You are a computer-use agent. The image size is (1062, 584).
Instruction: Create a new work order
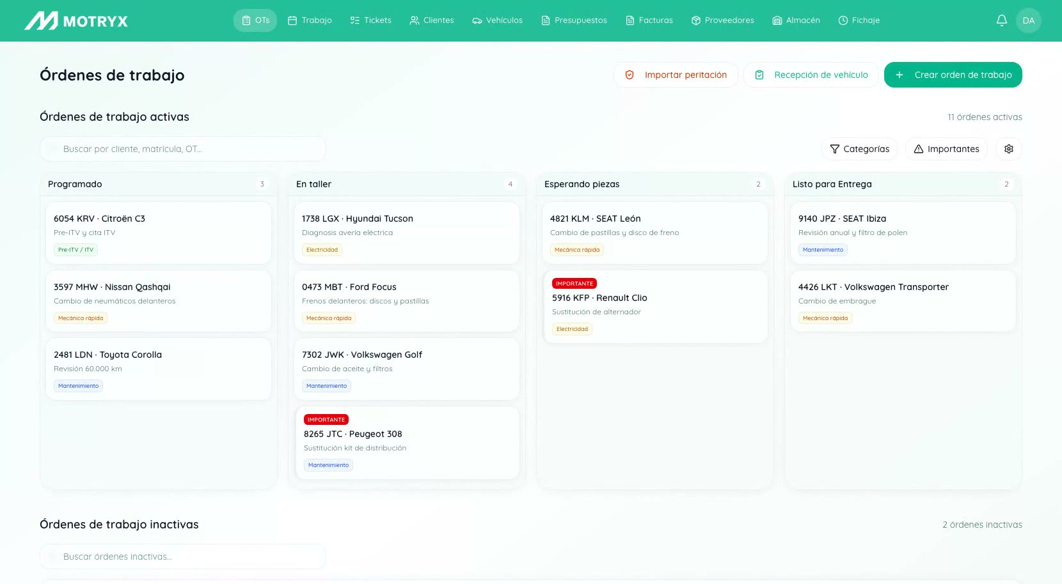click(953, 75)
